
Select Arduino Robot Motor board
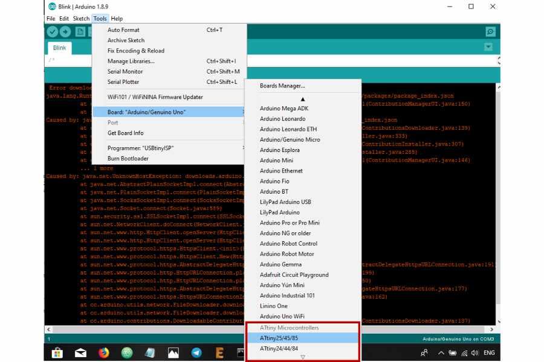coord(303,254)
